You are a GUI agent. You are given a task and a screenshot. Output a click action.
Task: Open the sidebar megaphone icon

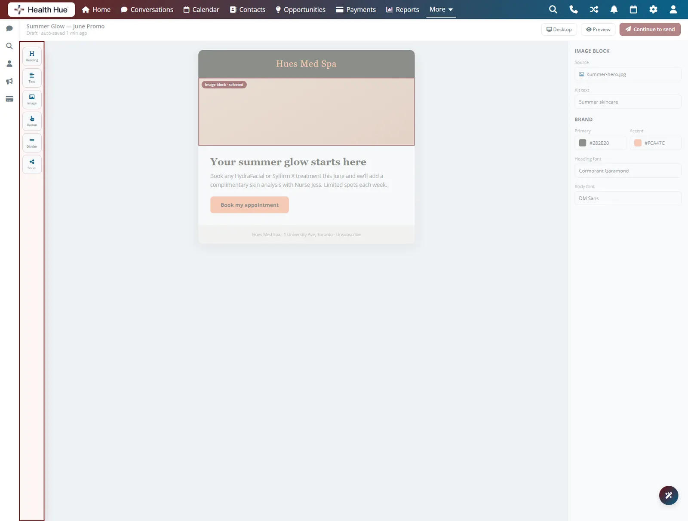[9, 81]
